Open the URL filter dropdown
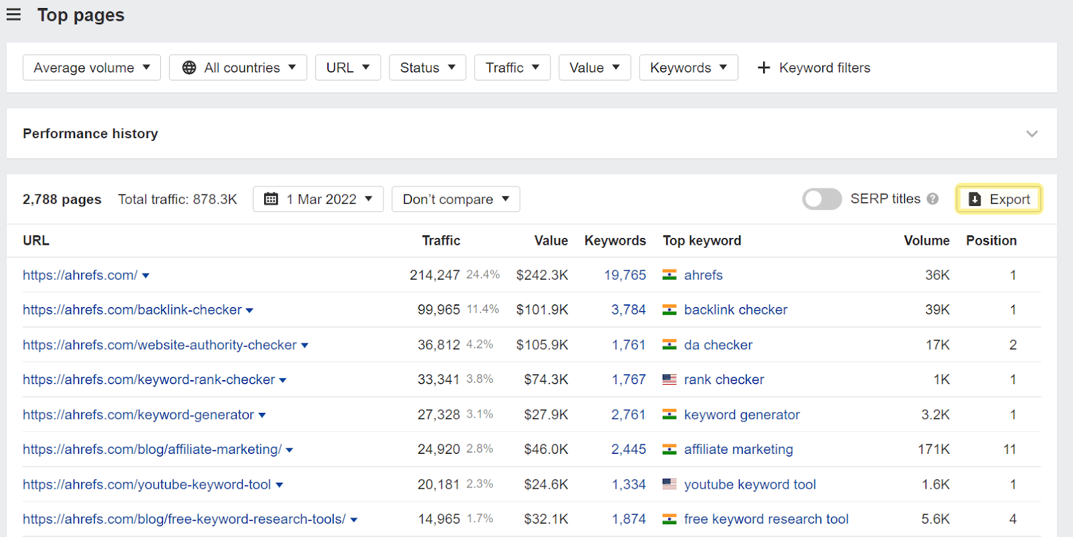This screenshot has height=537, width=1073. point(348,68)
